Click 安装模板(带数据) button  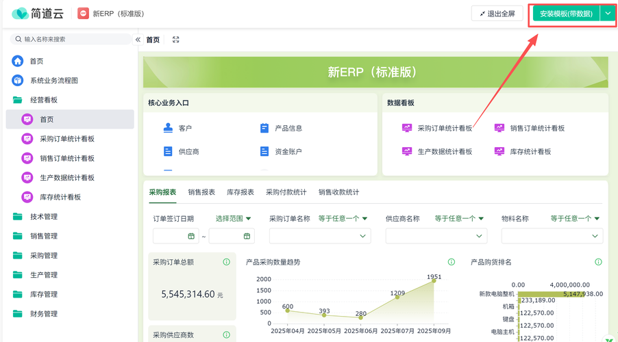tap(566, 14)
